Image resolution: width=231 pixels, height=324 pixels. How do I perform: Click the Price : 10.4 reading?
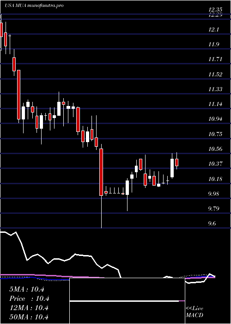coord(29,299)
